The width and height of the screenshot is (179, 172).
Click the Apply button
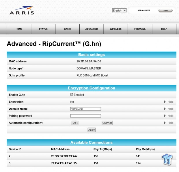point(92,130)
